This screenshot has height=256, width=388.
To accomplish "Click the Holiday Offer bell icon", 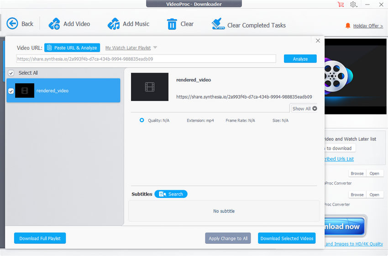I will (348, 26).
